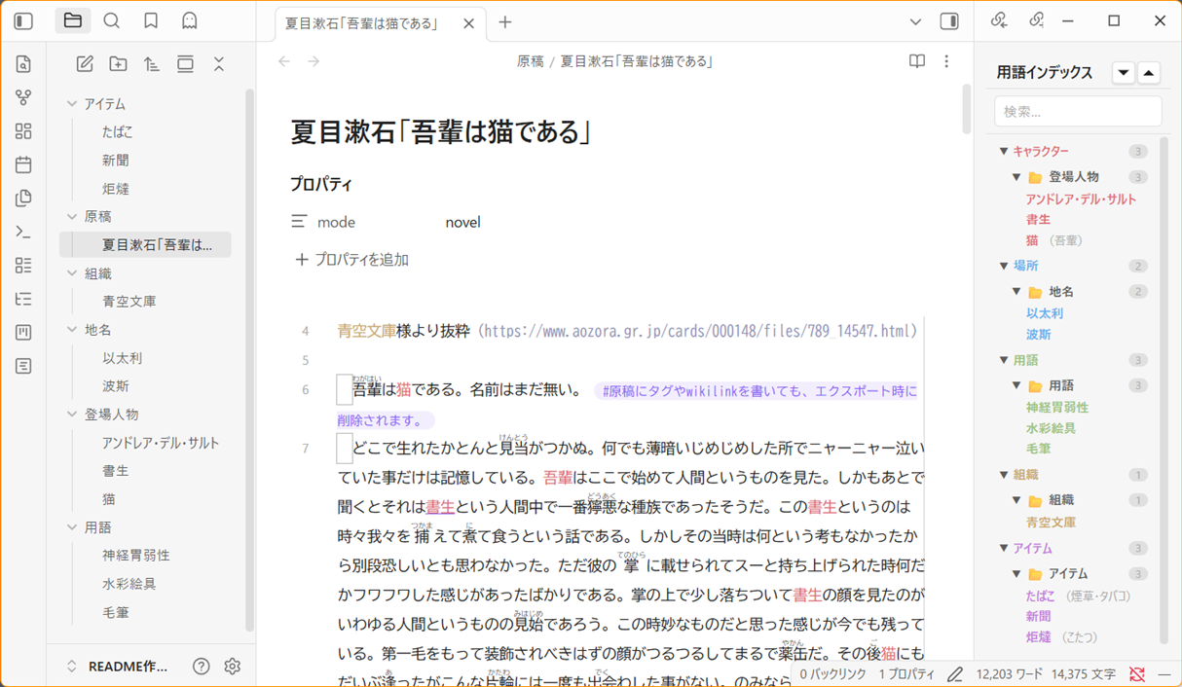
Task: Open the bookmarks icon
Action: [151, 20]
